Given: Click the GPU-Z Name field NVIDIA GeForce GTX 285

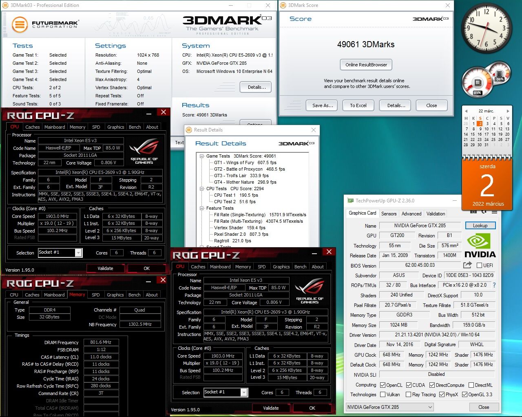Looking at the screenshot, I should pos(420,226).
